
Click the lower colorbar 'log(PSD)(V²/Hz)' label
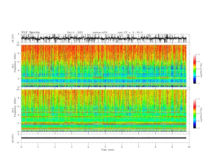[201, 115]
